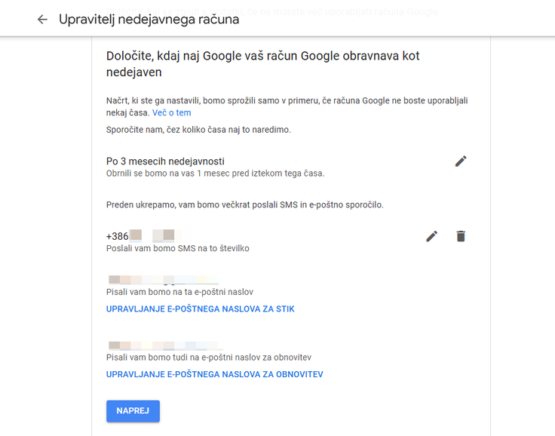Open 'Upravljanje e-poštnega naslova za obnovitev'
Screen dimensions: 555x436
[x=214, y=374]
